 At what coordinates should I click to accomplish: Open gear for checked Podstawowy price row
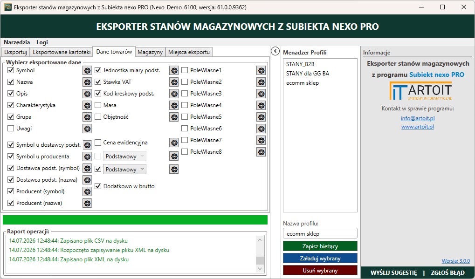coord(174,169)
